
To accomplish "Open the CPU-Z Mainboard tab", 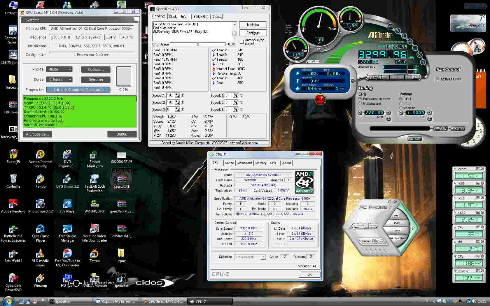I will click(244, 163).
